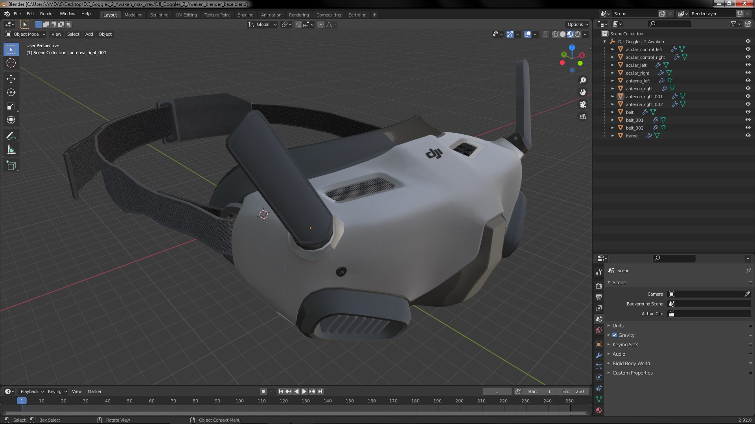Viewport: 755px width, 424px height.
Task: Click the Zoom view gizmo icon
Action: pos(583,80)
